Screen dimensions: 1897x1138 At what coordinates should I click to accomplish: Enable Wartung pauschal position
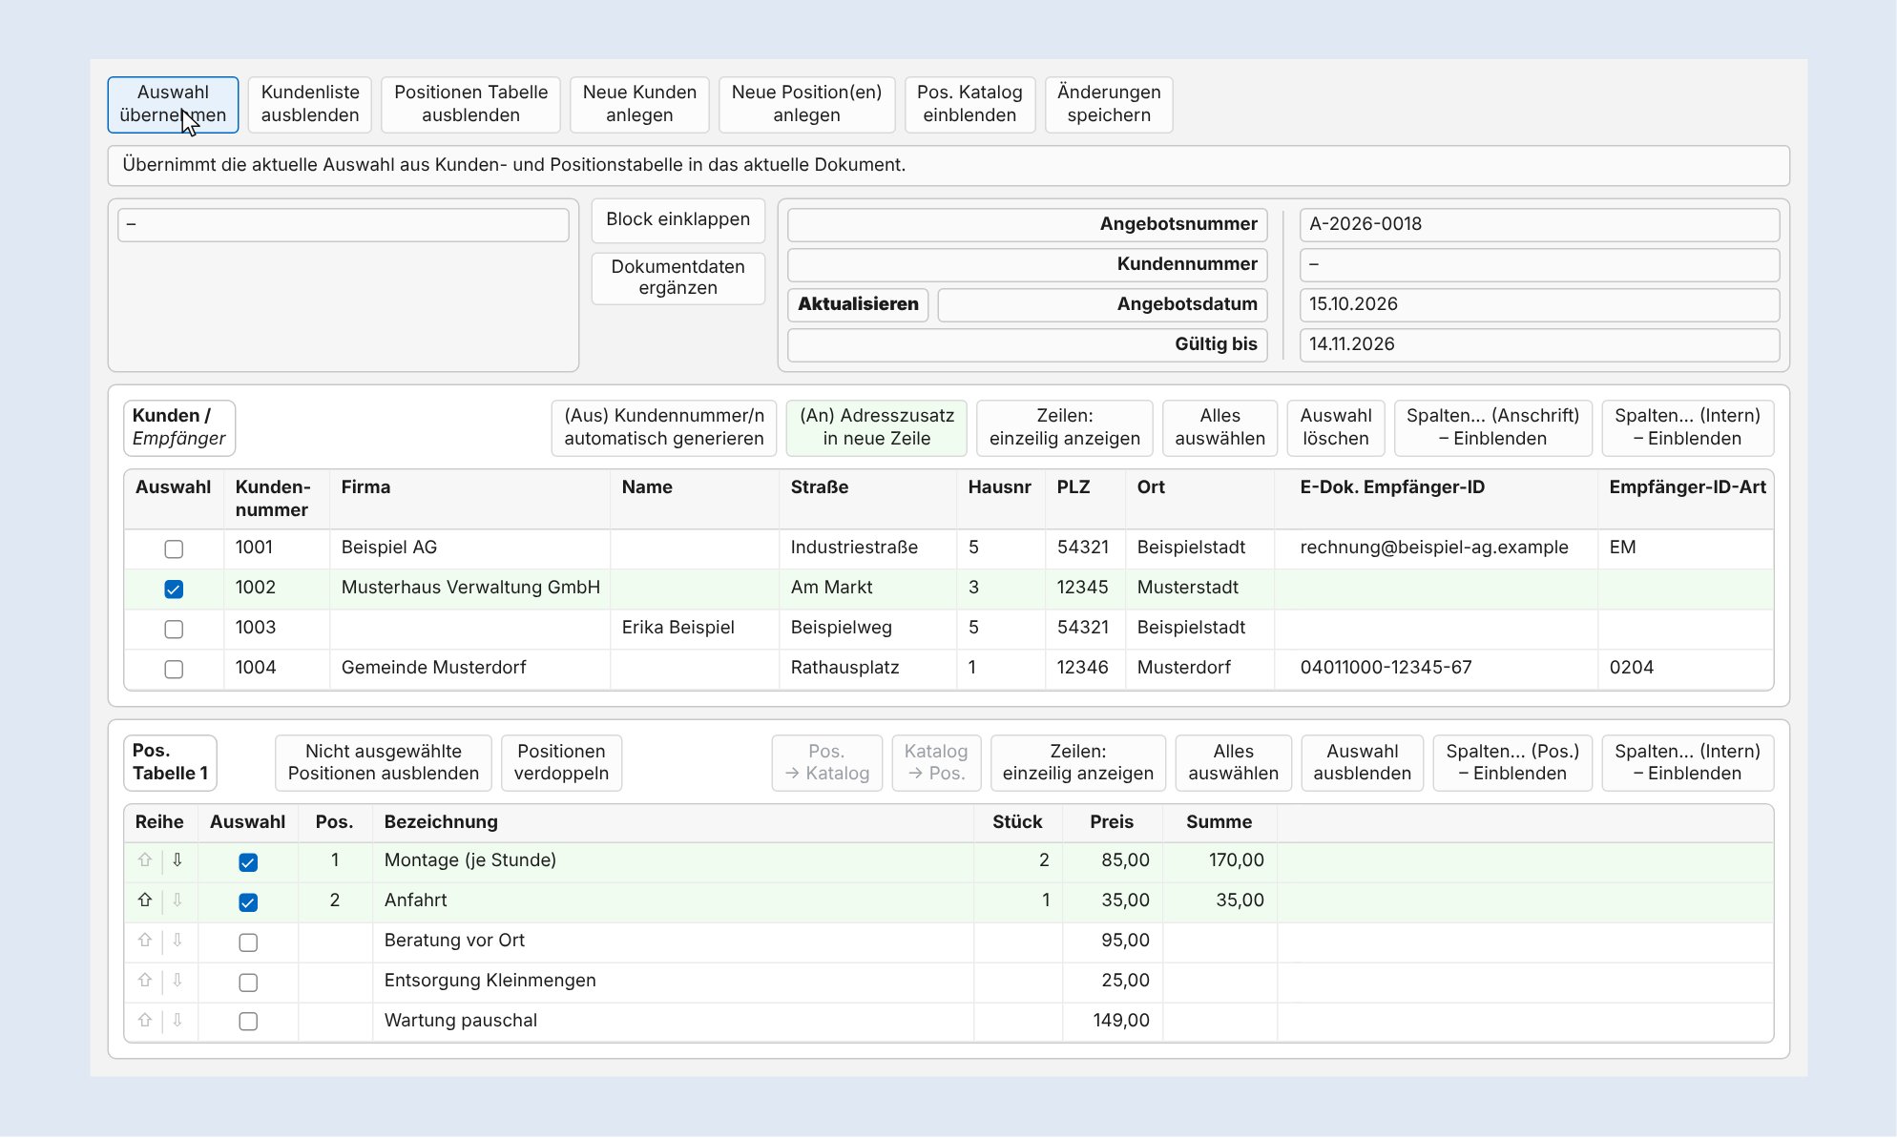point(248,1022)
